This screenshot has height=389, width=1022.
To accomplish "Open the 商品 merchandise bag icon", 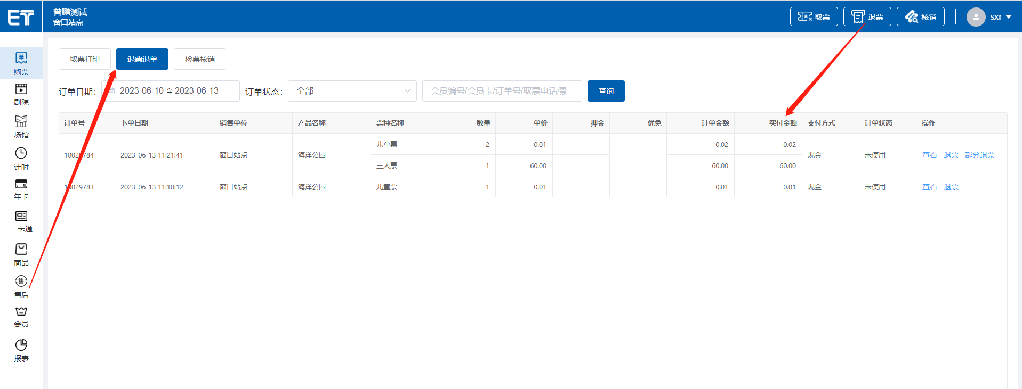I will (21, 254).
